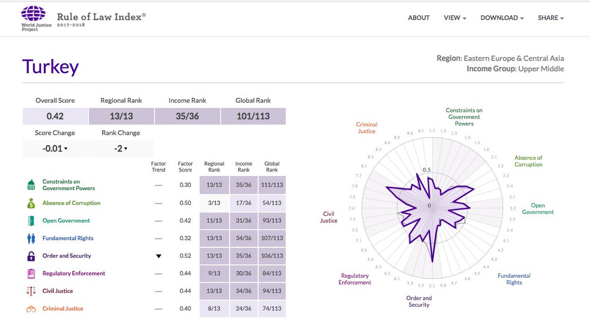Open the Absence of Corruption factor link
Viewport: 590px width, 321px height.
click(71, 203)
